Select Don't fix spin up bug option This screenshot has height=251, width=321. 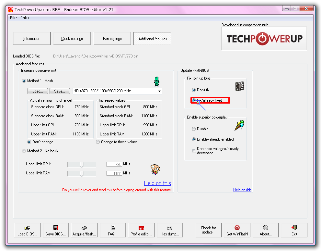pos(194,90)
